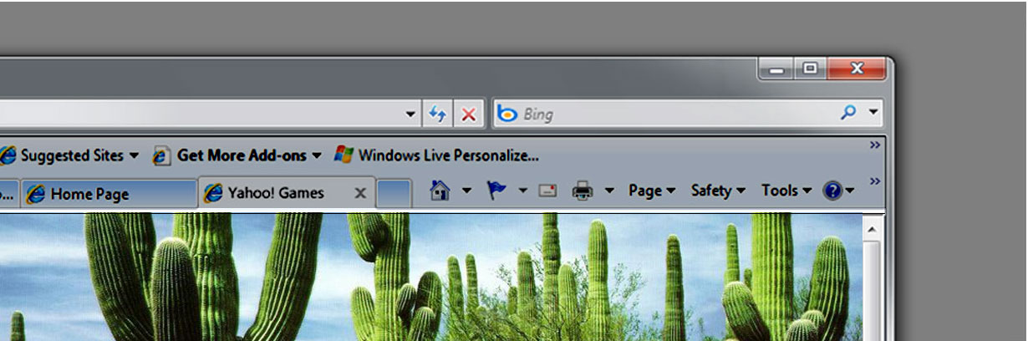Click the Get More Add-ons link

coord(239,155)
